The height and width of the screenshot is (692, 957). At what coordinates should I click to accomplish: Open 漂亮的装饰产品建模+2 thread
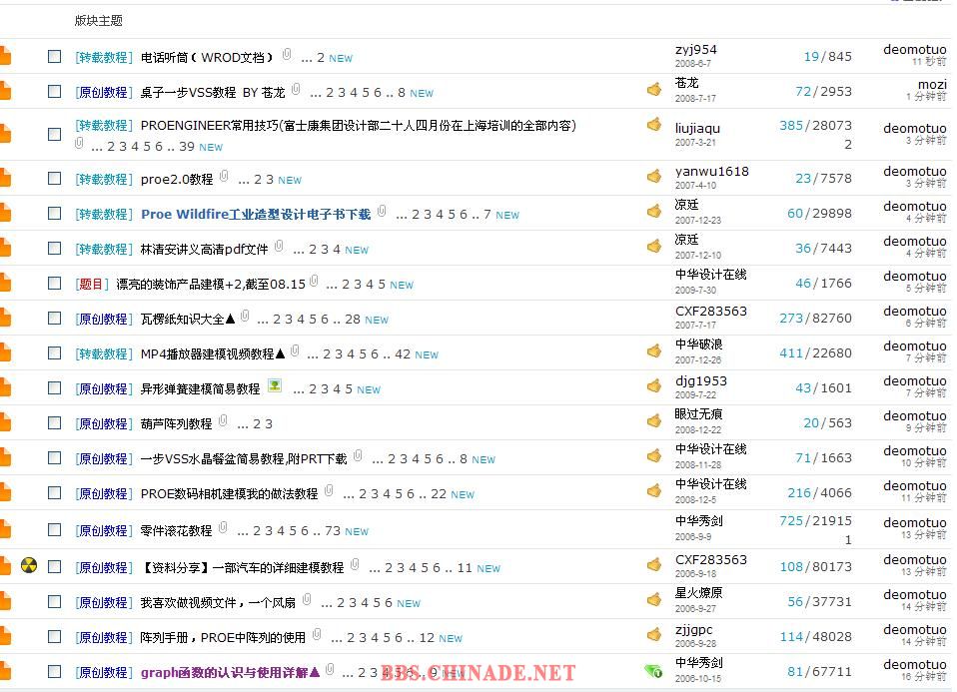click(211, 284)
